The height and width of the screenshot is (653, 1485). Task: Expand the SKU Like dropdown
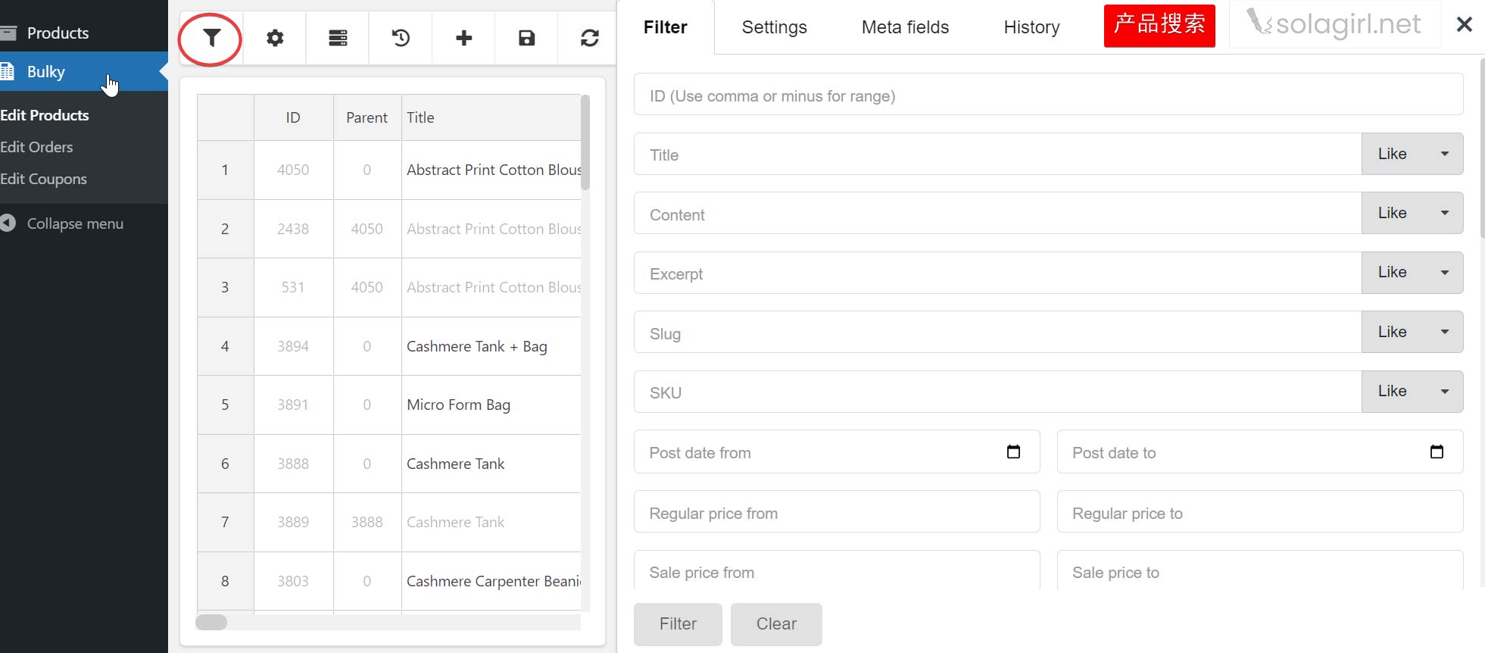click(x=1412, y=391)
